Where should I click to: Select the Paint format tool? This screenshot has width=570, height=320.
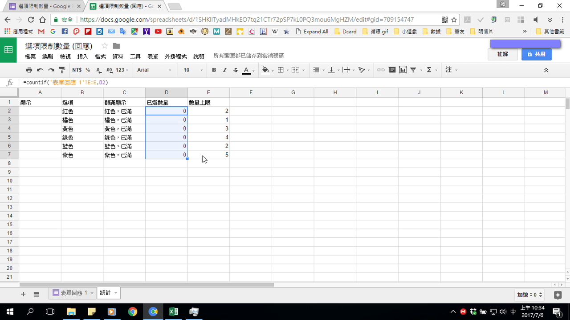click(x=62, y=70)
